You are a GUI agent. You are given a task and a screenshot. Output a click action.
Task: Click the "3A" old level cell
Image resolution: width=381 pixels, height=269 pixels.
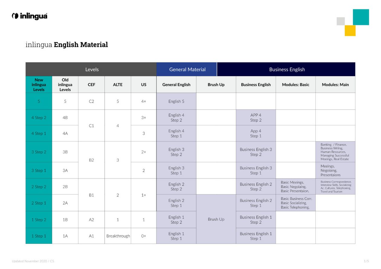point(65,171)
